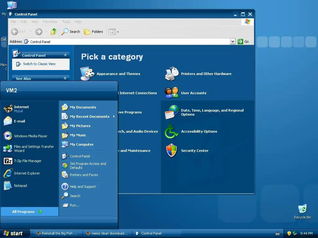Click the system clock showing 5:44 PM
The height and width of the screenshot is (238, 318).
306,233
